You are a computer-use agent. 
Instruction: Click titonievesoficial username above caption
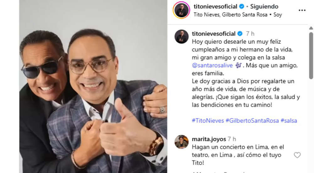pos(214,34)
